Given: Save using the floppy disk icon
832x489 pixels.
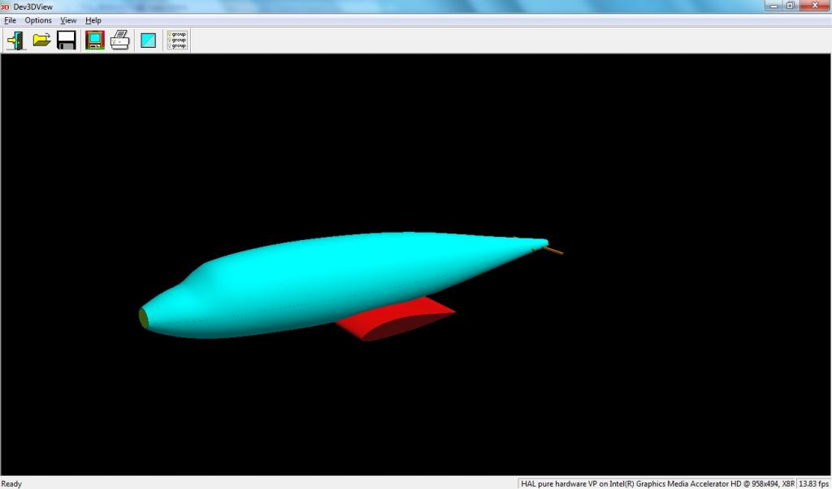Looking at the screenshot, I should click(67, 40).
